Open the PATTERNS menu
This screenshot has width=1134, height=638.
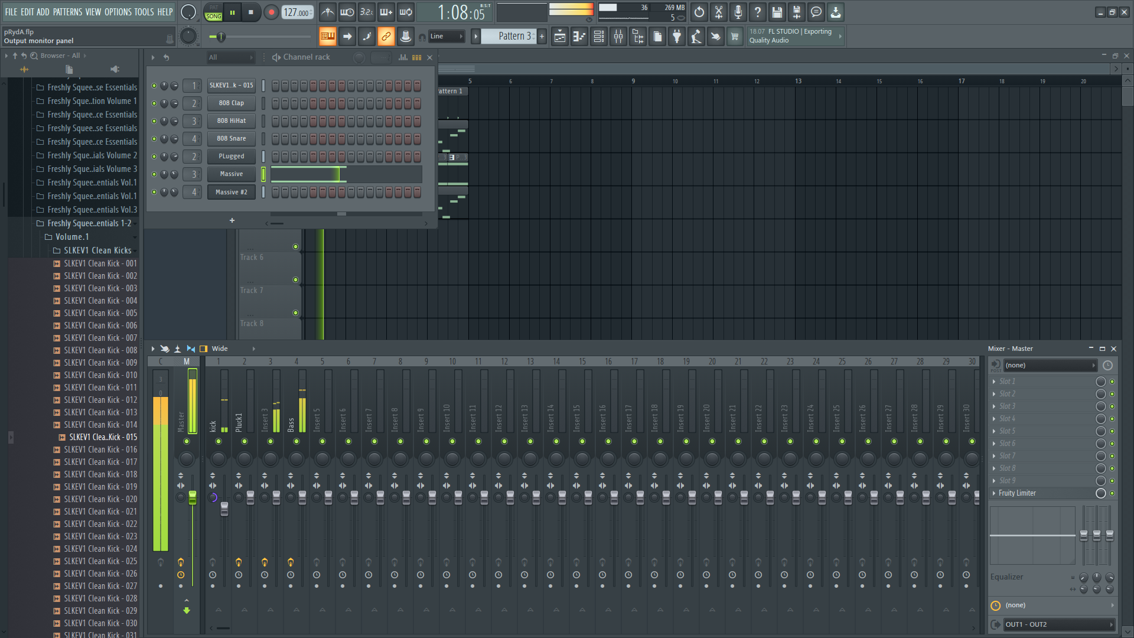pos(67,12)
